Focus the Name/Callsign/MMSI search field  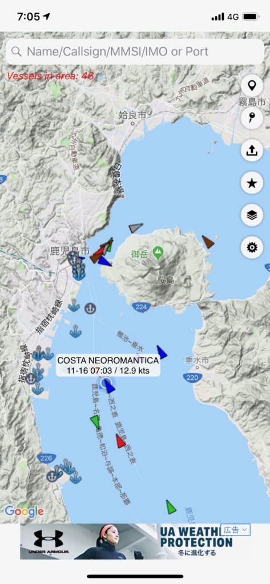[x=135, y=51]
